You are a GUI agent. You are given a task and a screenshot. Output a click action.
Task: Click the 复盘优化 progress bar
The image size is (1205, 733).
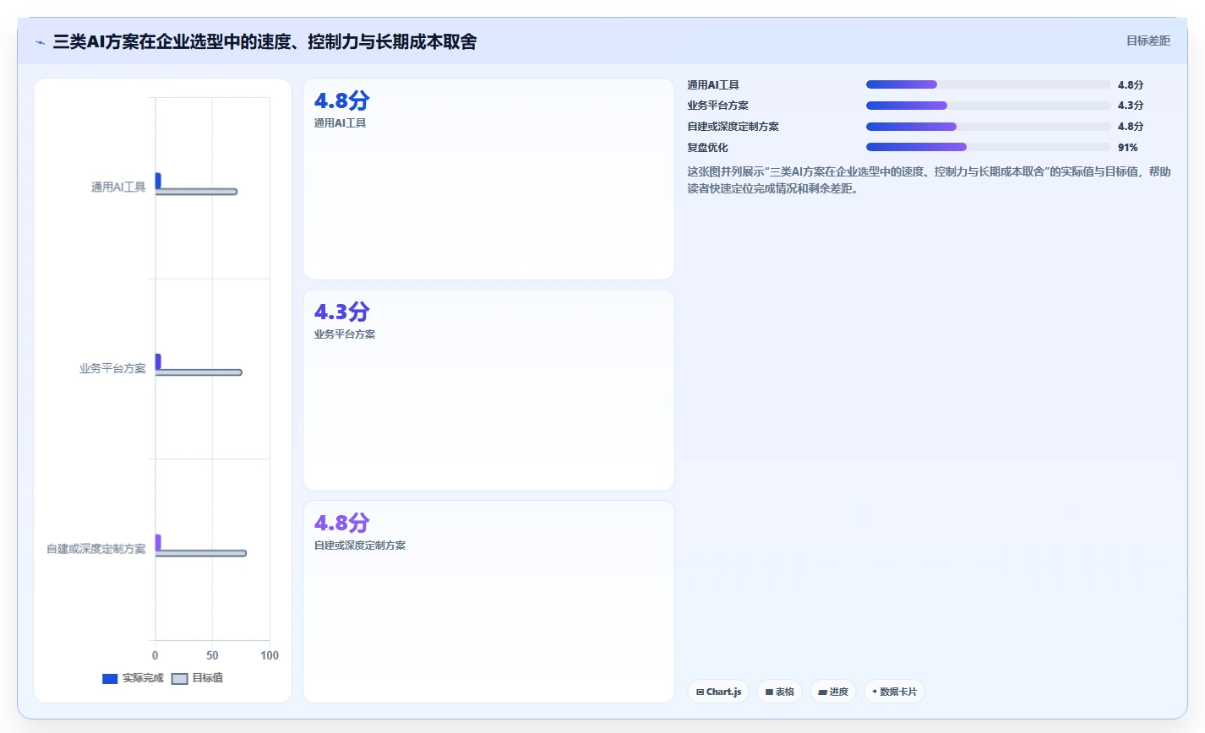point(988,147)
